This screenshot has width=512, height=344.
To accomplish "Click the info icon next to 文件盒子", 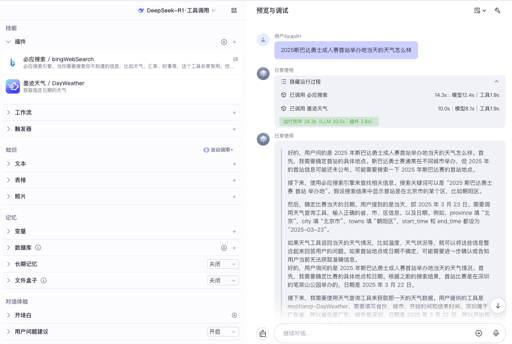I will [44, 281].
